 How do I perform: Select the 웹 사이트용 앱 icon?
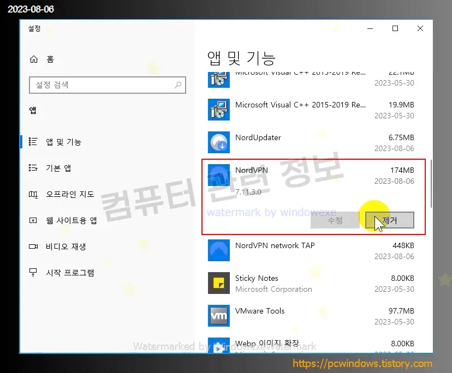pyautogui.click(x=33, y=221)
